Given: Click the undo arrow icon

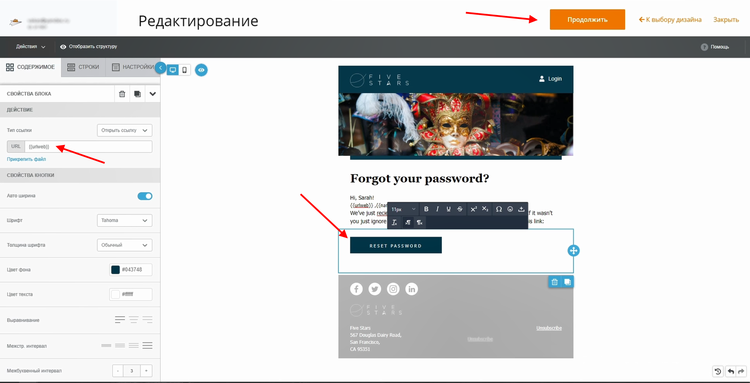Looking at the screenshot, I should point(731,371).
